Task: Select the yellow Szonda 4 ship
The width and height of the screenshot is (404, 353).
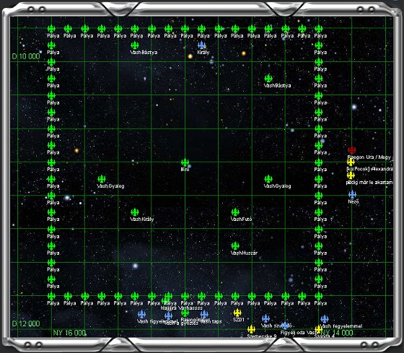Action: point(318,329)
